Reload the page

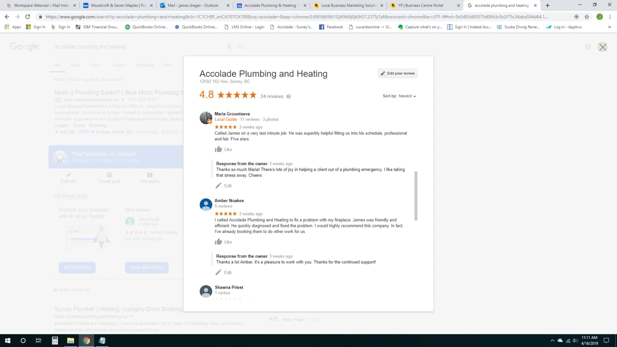coord(28,17)
